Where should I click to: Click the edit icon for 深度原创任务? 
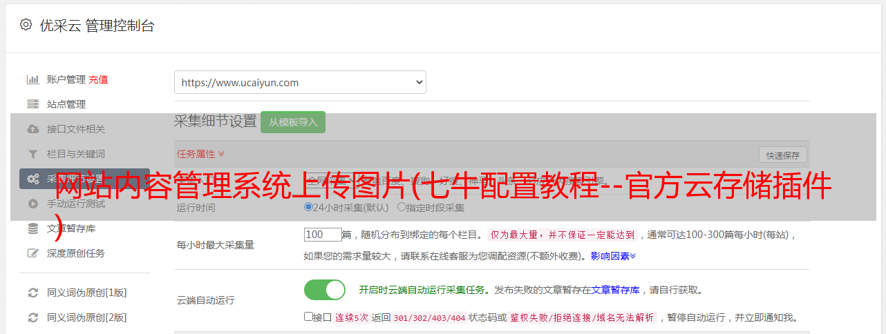pos(32,253)
